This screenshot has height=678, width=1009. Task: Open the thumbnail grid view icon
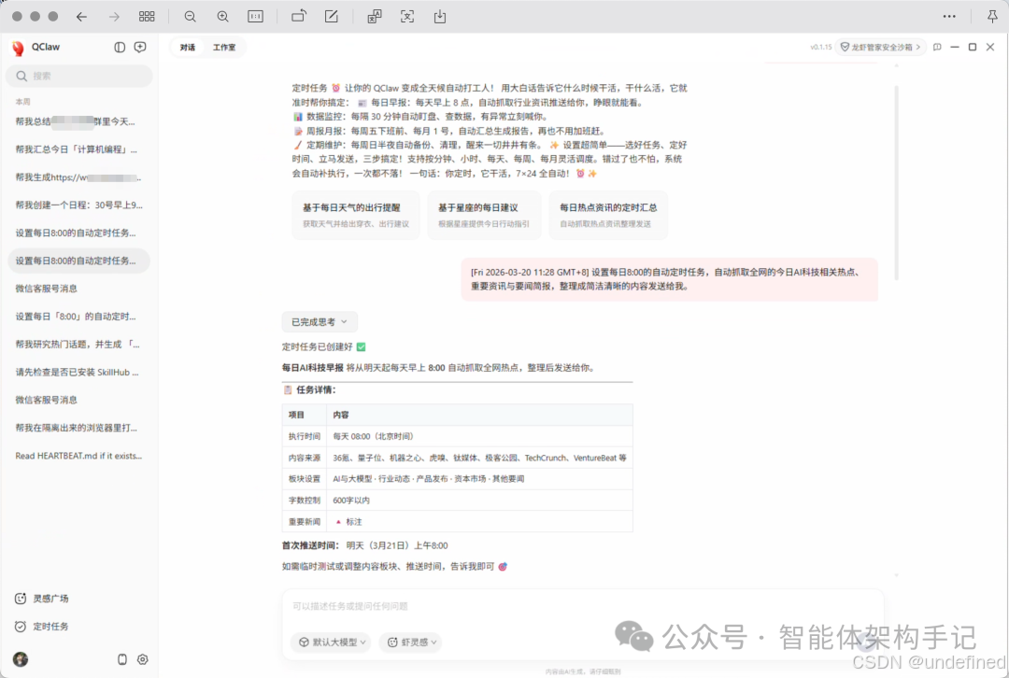(147, 17)
